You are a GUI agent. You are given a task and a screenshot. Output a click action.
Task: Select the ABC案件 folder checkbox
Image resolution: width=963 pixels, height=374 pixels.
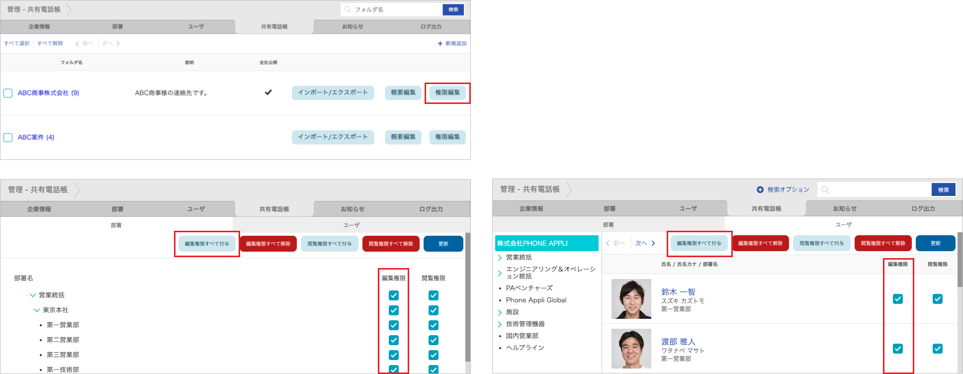(8, 137)
